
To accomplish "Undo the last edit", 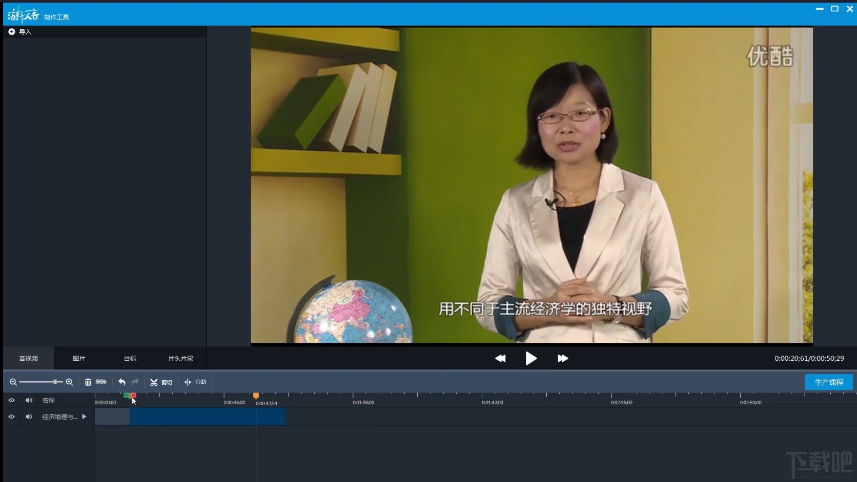I will [x=122, y=382].
